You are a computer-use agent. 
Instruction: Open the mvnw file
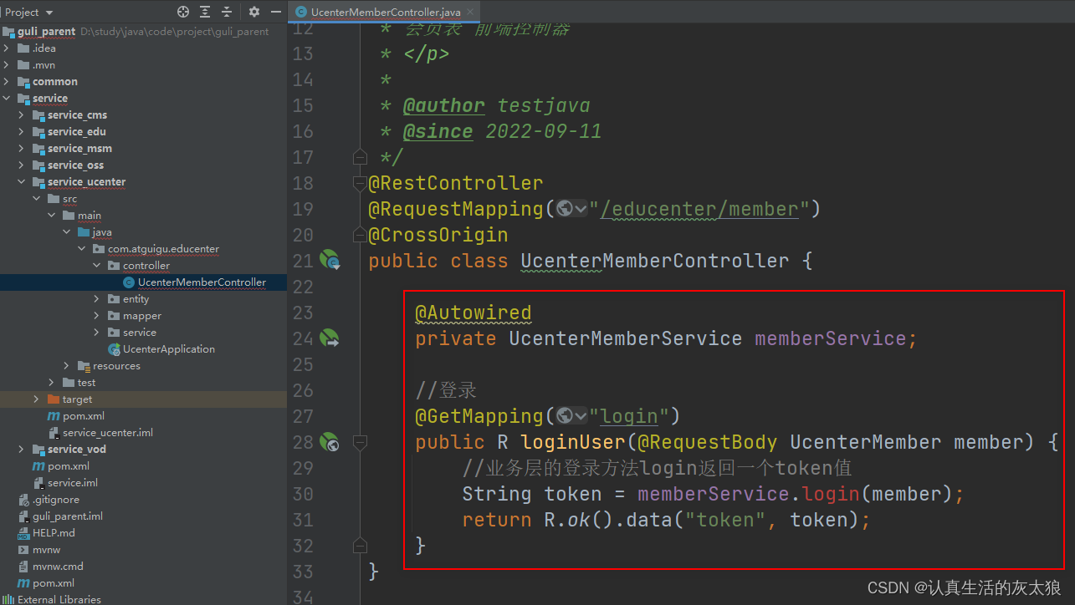[46, 550]
